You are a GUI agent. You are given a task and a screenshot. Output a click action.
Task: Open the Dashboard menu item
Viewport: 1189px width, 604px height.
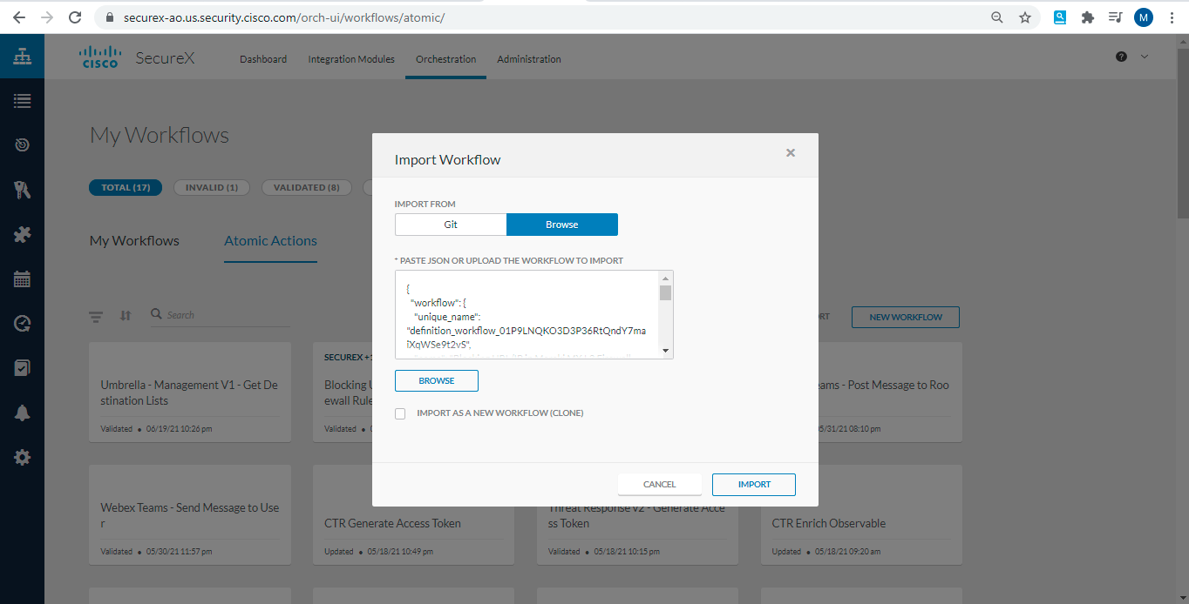click(x=263, y=59)
